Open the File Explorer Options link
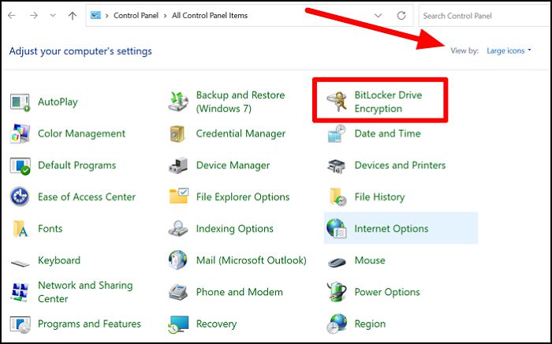Image resolution: width=552 pixels, height=344 pixels. [x=242, y=196]
